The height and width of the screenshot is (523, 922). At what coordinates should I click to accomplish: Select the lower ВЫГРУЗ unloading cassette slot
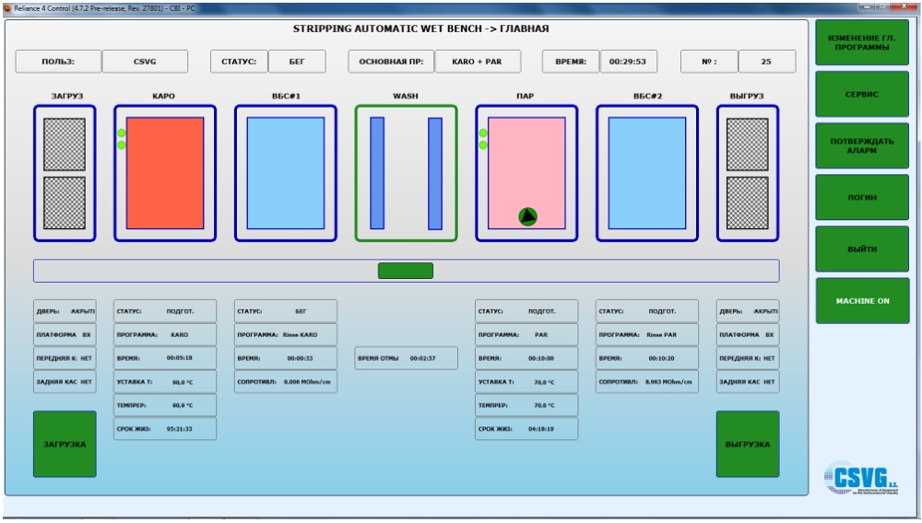coord(747,203)
